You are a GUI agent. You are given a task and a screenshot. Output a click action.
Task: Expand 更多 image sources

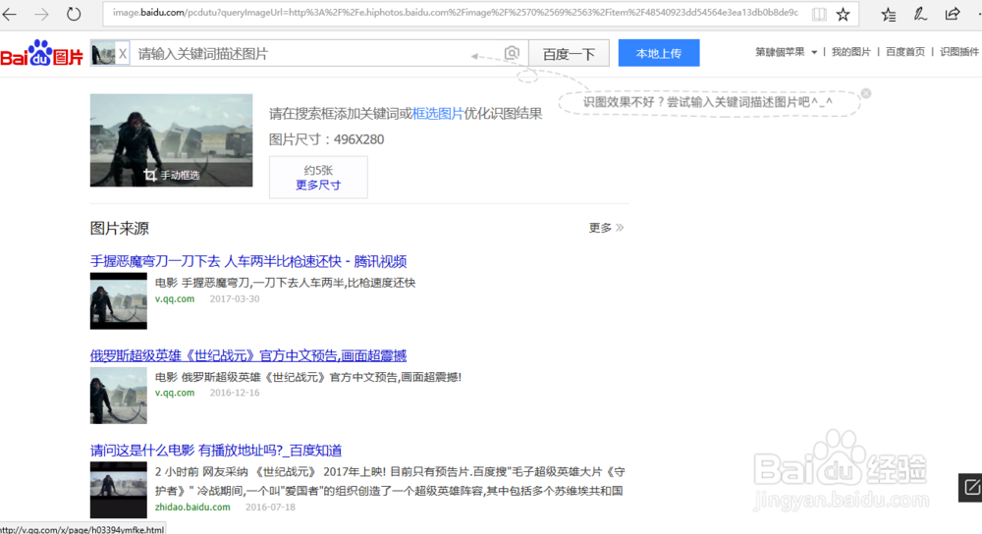(x=606, y=228)
